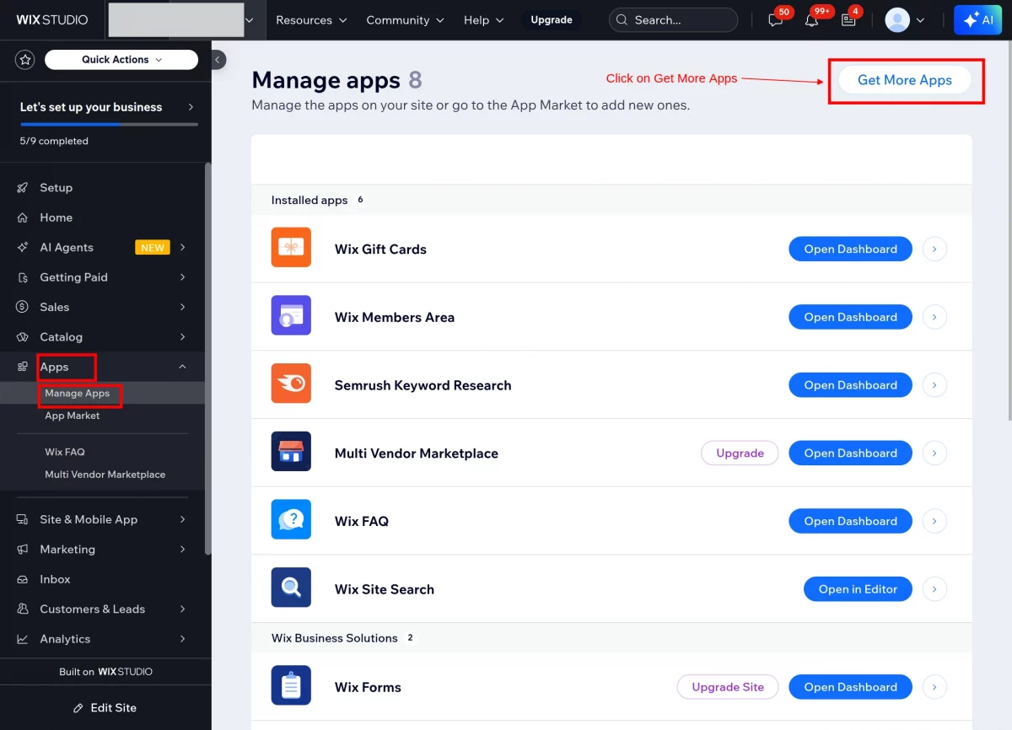Click the AI Agents sparkle icon
Image resolution: width=1012 pixels, height=730 pixels.
point(23,247)
